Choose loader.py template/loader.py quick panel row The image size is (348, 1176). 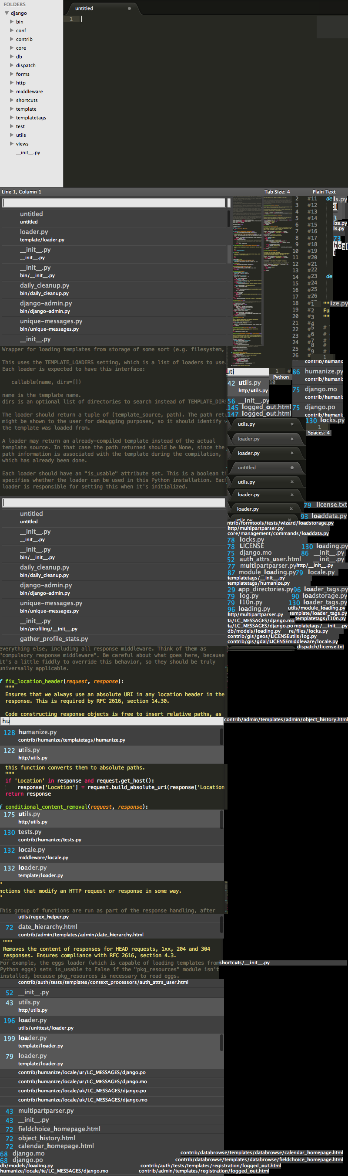[x=114, y=236]
